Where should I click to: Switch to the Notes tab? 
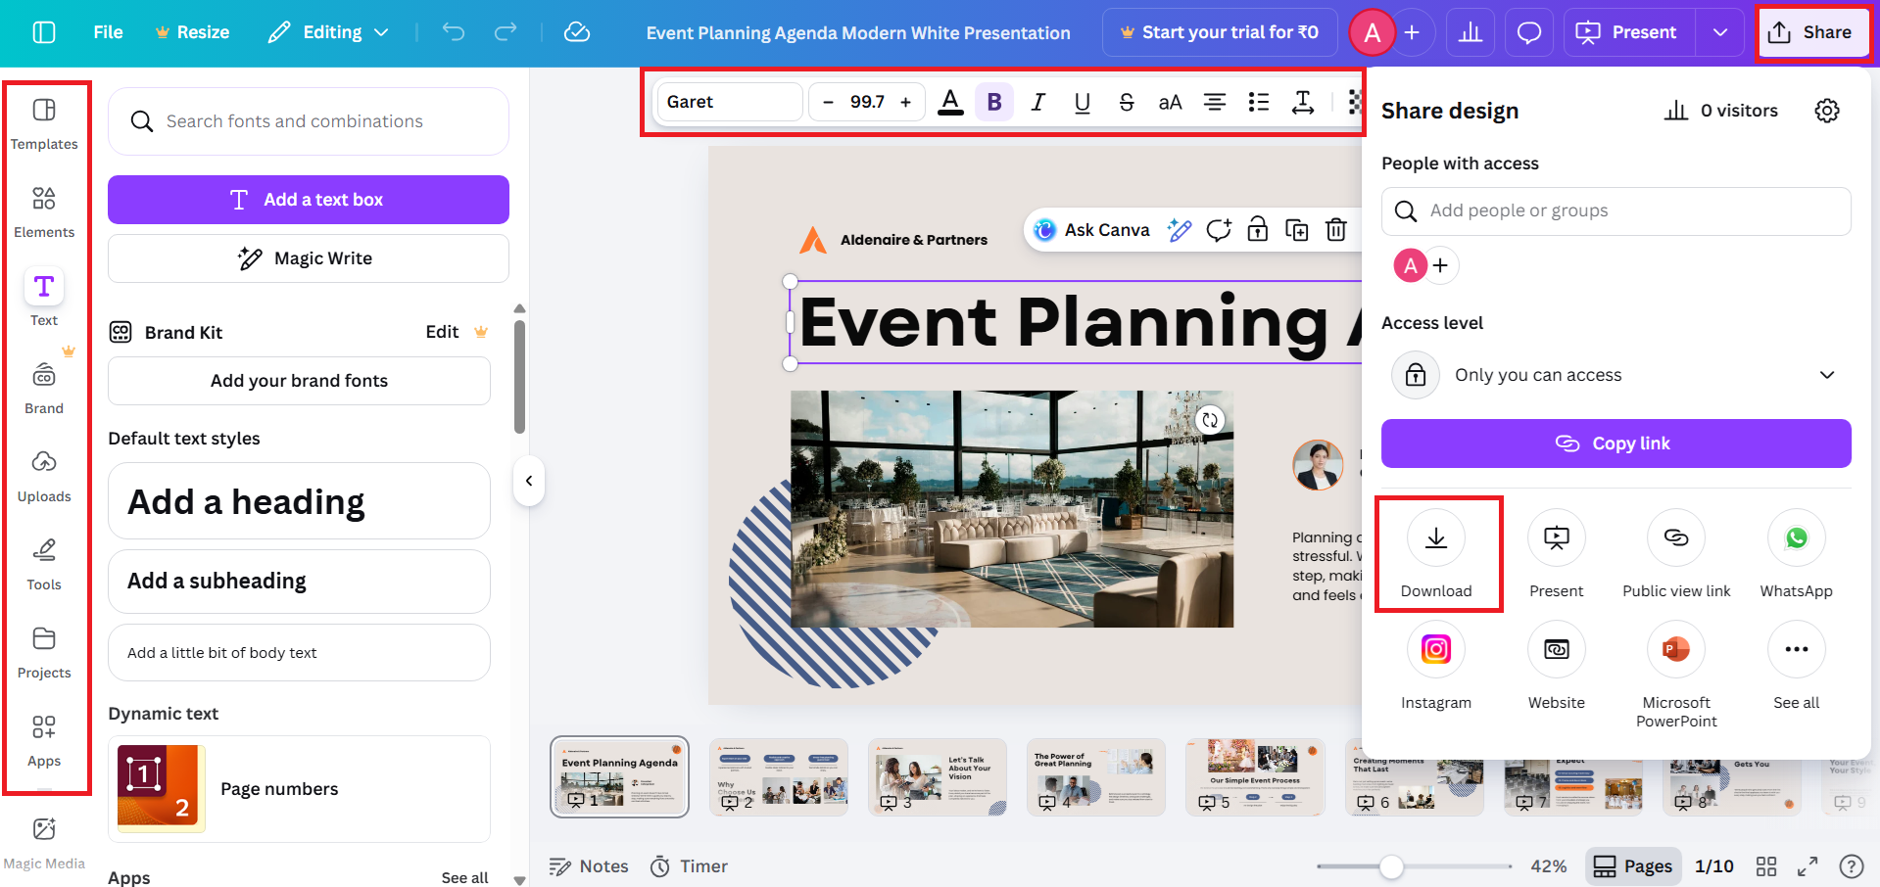(588, 865)
